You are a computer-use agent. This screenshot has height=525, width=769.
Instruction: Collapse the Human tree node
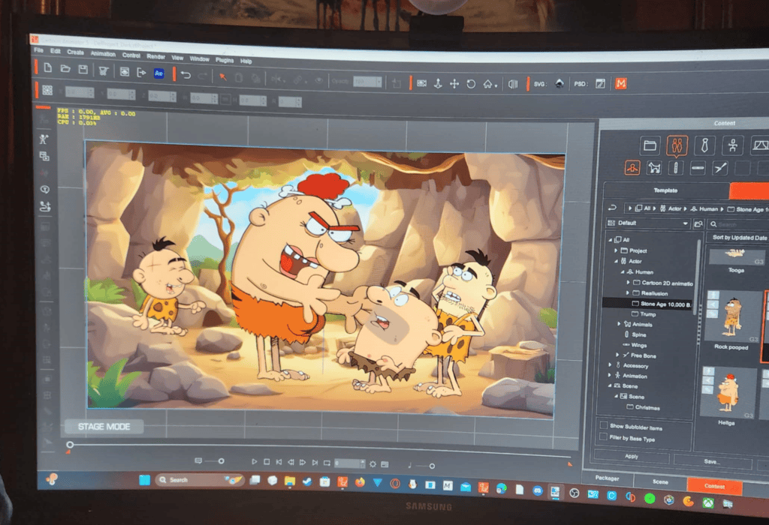pyautogui.click(x=623, y=271)
